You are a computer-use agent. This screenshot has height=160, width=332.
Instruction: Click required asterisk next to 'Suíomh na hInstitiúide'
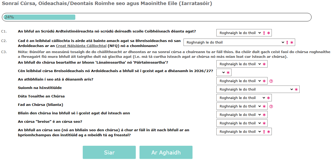pyautogui.click(x=296, y=90)
